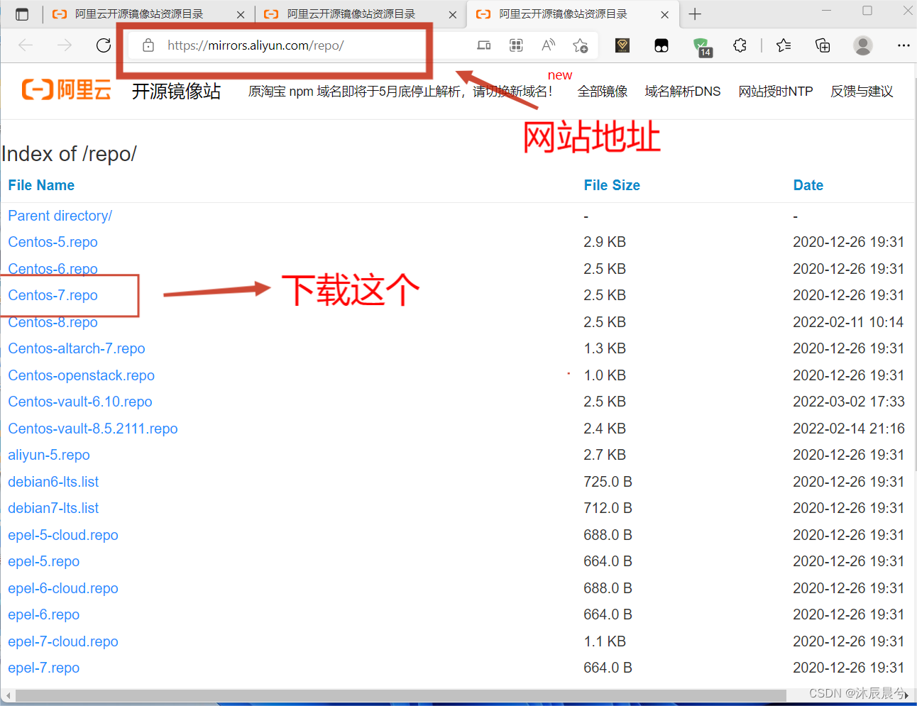Screen dimensions: 917x706
Task: Open debian7-lts.list link
Action: pos(53,508)
